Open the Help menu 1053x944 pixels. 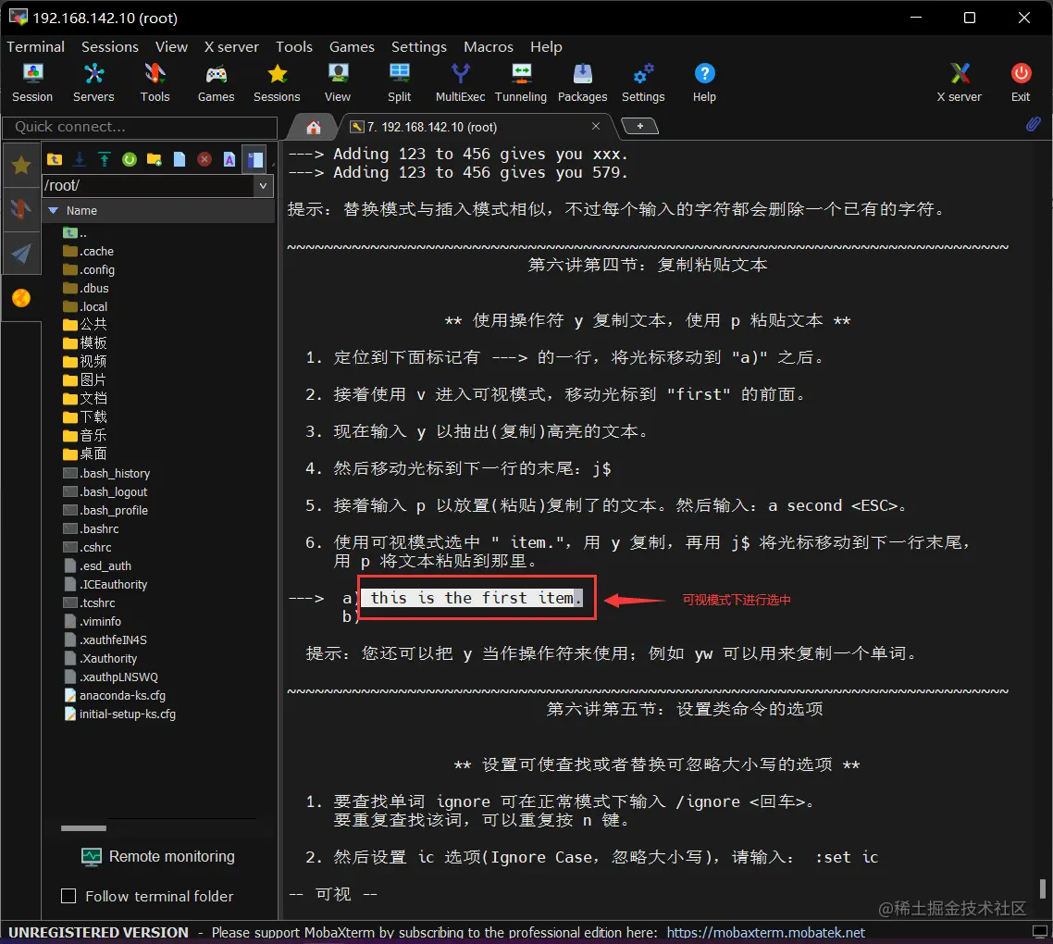tap(546, 47)
